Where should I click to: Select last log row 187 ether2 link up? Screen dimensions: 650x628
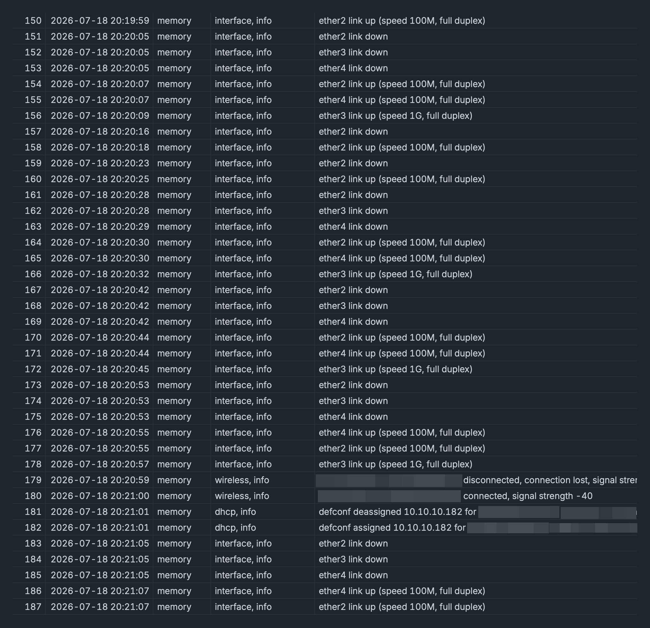coord(325,607)
